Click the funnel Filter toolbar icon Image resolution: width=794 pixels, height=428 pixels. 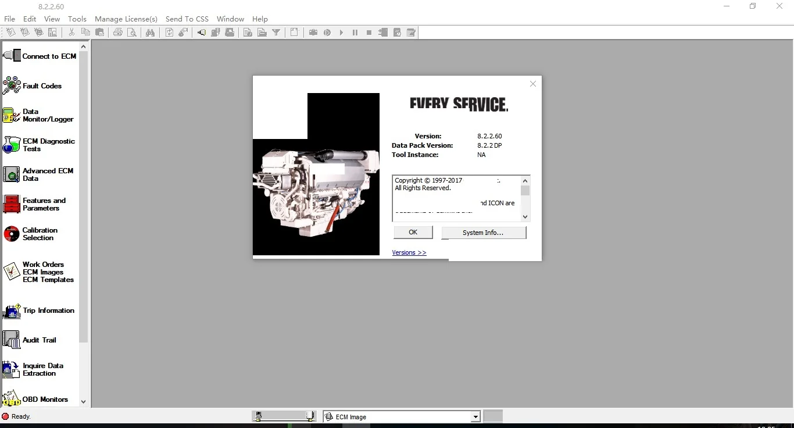[x=276, y=33]
